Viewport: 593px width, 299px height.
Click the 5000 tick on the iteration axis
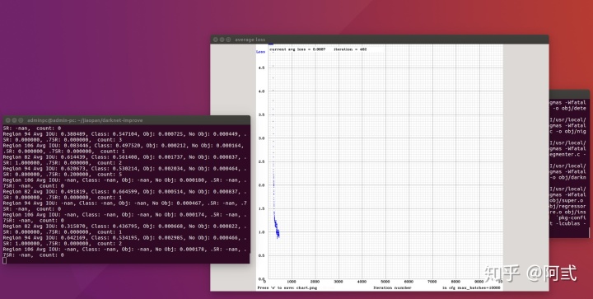(x=385, y=282)
